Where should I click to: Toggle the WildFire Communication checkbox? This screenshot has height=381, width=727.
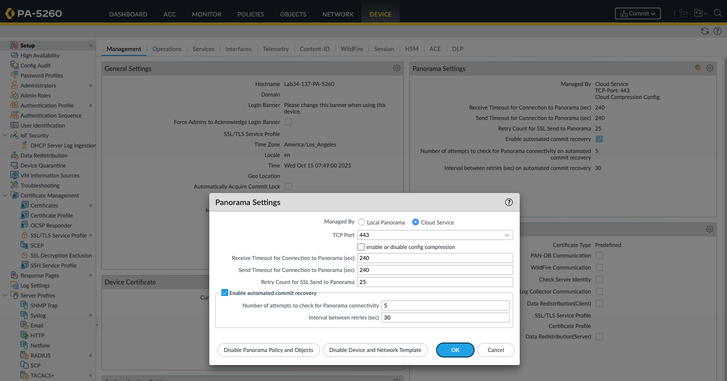coord(599,267)
